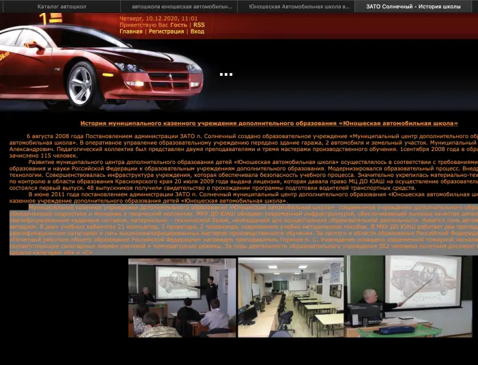Image resolution: width=478 pixels, height=365 pixels.
Task: Go to the 'Главная' home link
Action: point(130,31)
